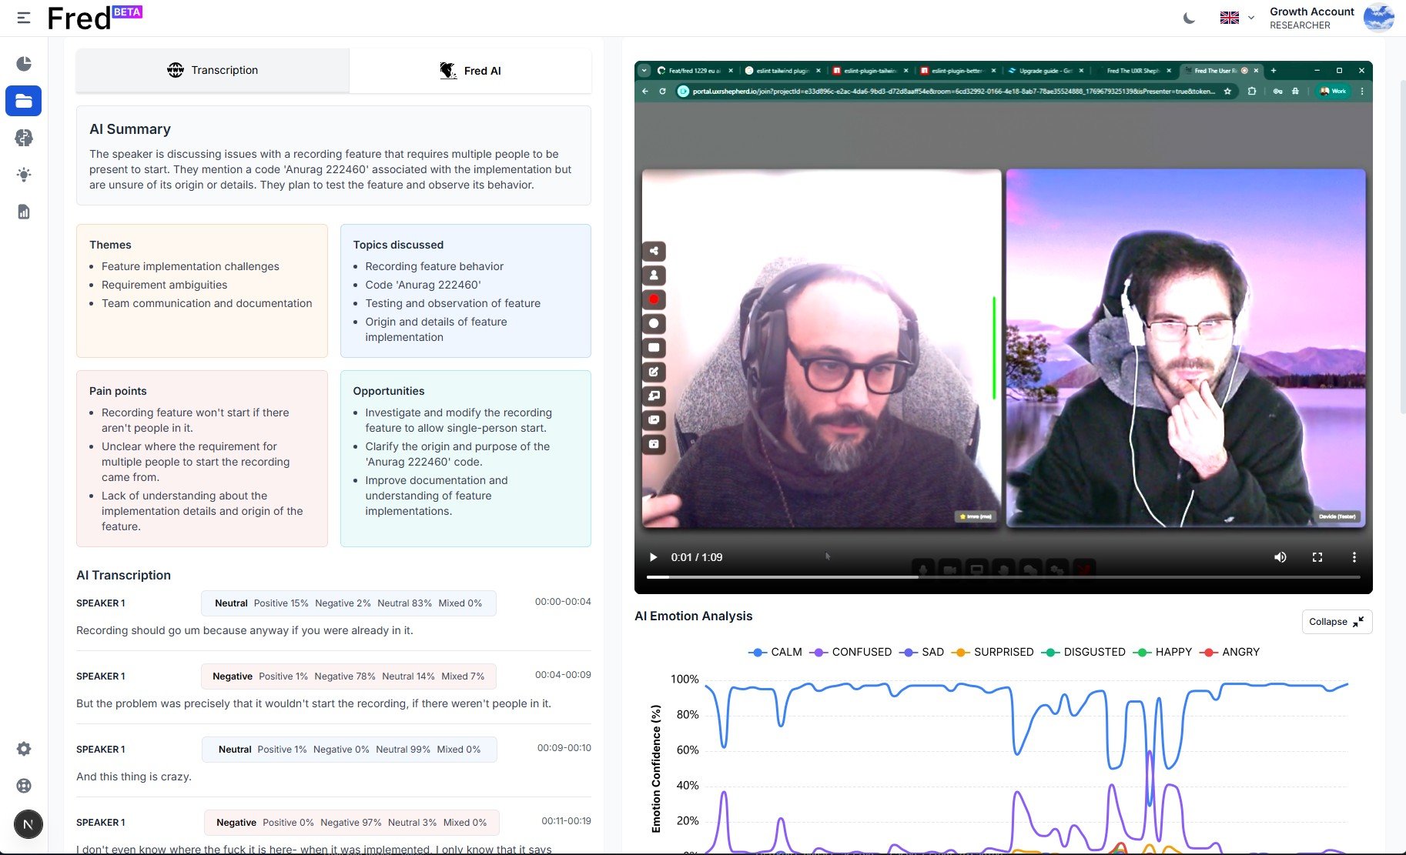Open the lightbulb insights sidebar icon
This screenshot has width=1406, height=855.
tap(24, 175)
